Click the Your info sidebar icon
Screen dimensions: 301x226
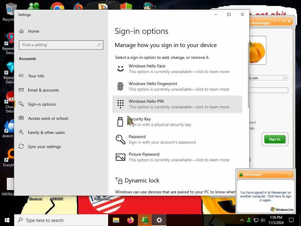click(x=21, y=76)
